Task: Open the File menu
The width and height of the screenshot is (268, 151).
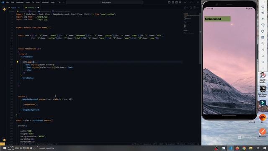Action: click(7, 3)
